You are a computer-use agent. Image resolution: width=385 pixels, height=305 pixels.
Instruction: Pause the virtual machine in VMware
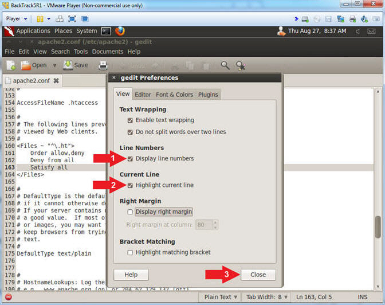pos(40,19)
